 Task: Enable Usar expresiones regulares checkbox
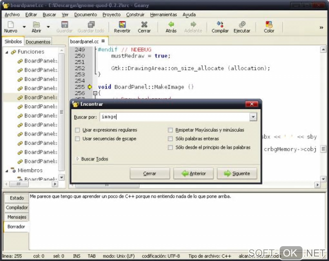click(77, 130)
